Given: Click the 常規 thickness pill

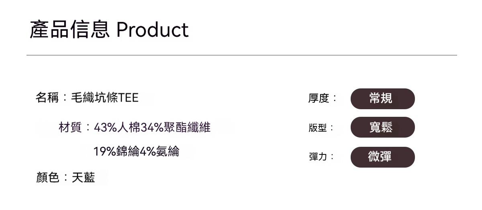Looking at the screenshot, I should tap(382, 99).
